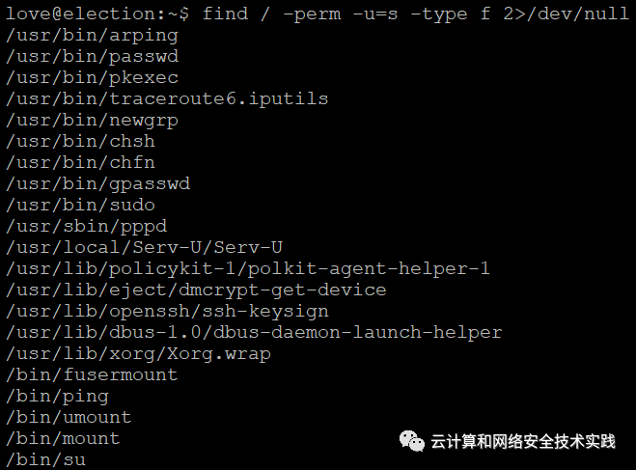The height and width of the screenshot is (470, 636).
Task: Click the Chinese watermark text beside WeChat logo
Action: pyautogui.click(x=523, y=442)
